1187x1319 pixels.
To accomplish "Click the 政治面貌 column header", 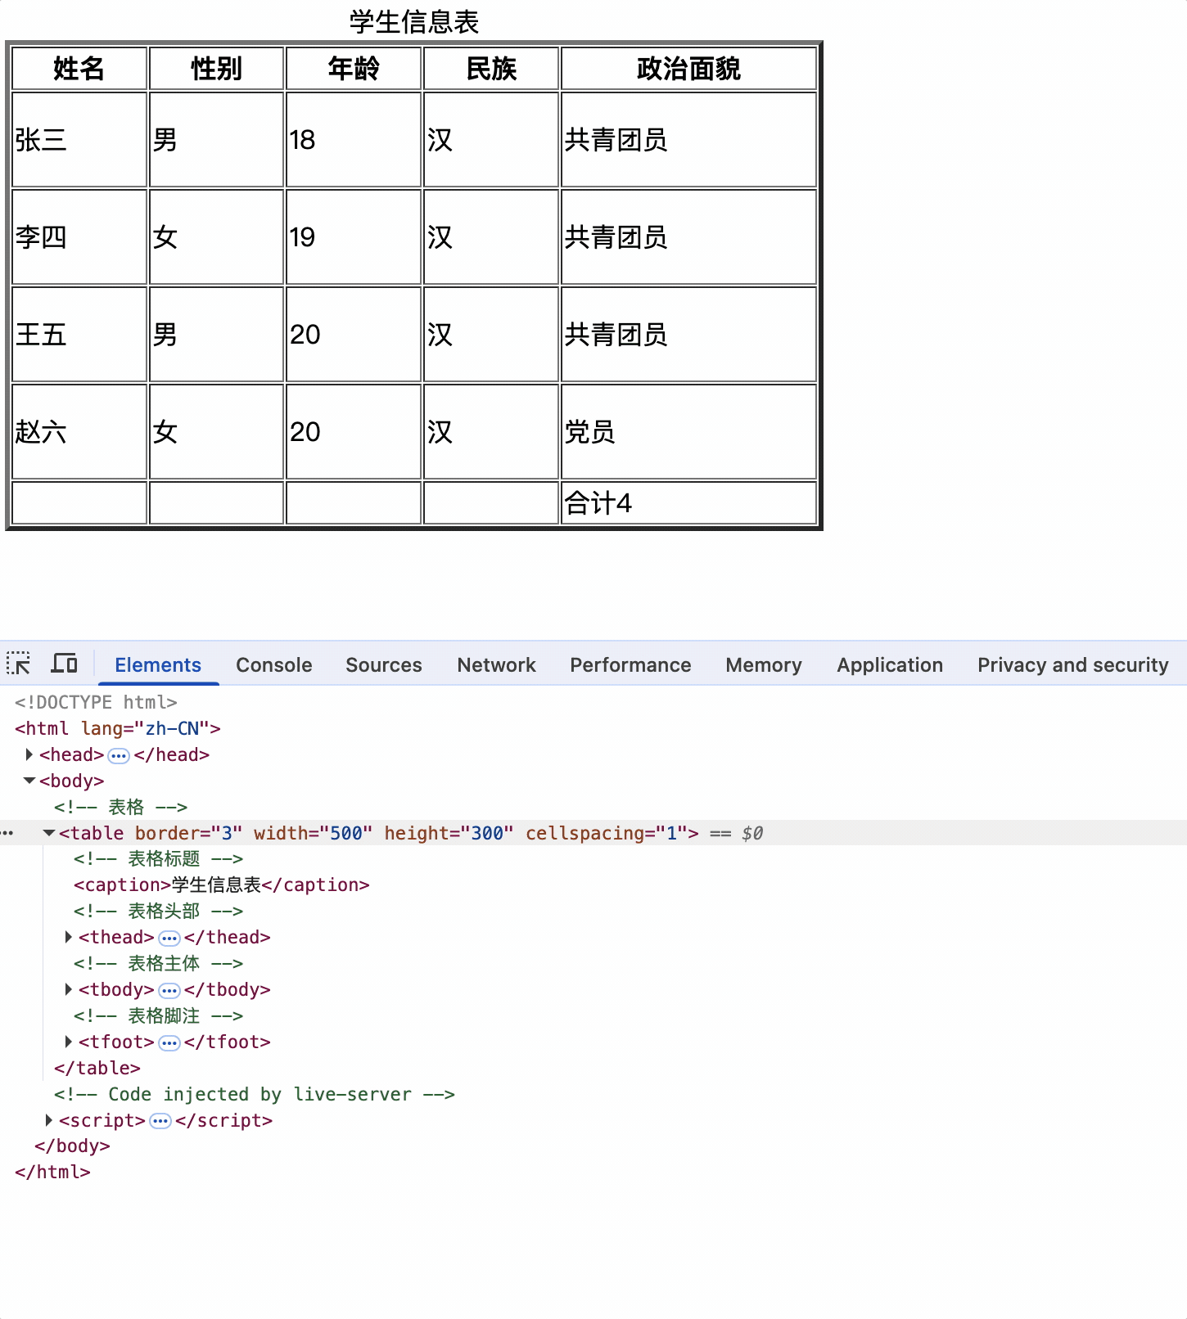I will click(689, 69).
